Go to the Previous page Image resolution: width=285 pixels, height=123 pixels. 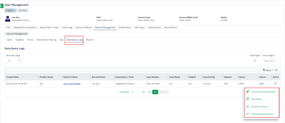click(123, 92)
